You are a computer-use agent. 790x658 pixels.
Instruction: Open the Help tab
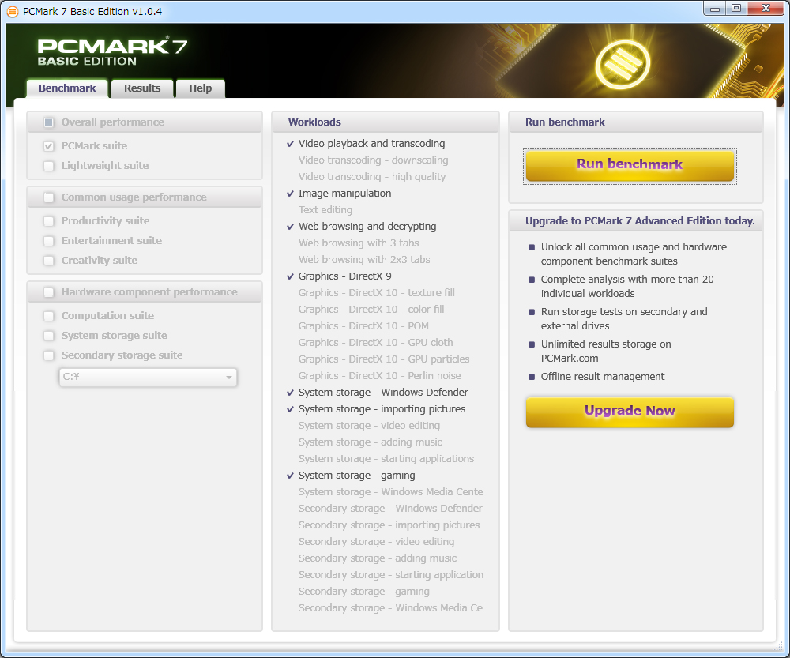tap(200, 88)
